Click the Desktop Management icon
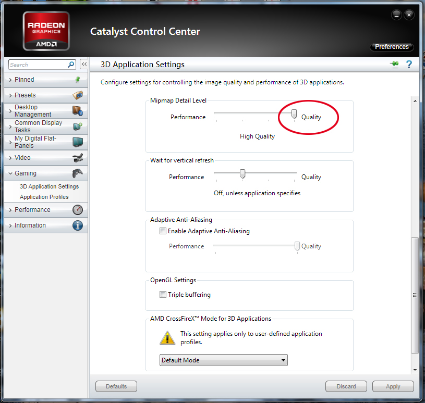 [x=78, y=111]
